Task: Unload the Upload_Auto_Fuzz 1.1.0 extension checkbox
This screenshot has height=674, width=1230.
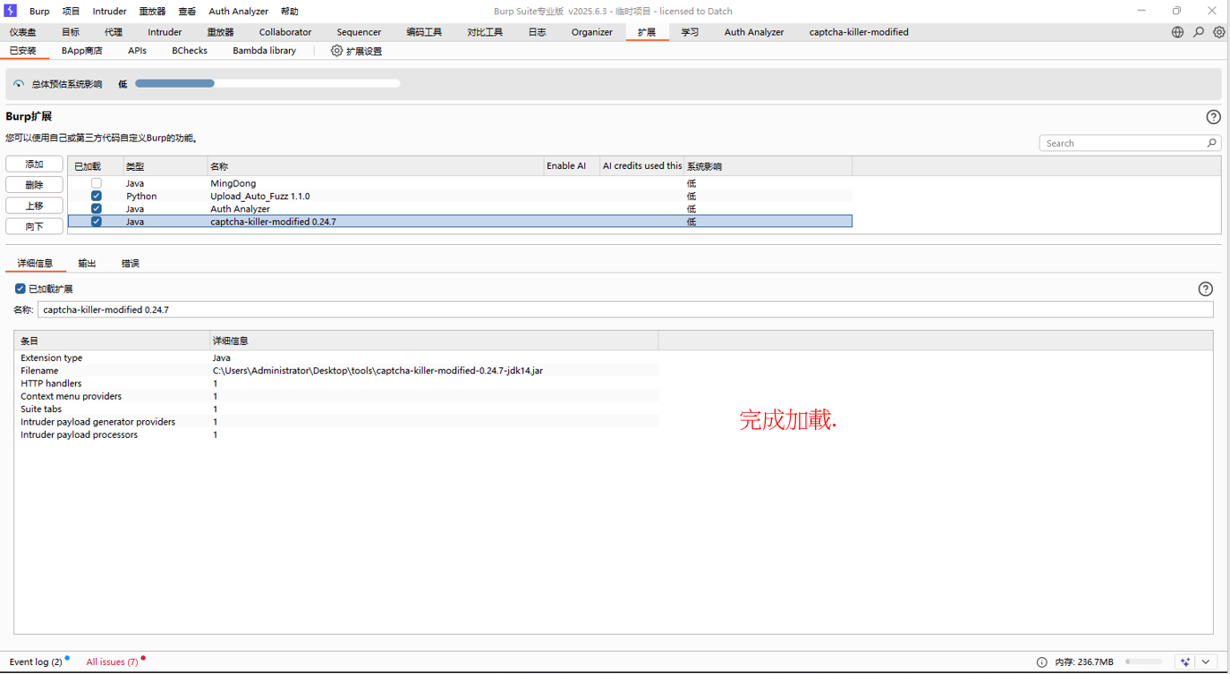Action: click(97, 196)
